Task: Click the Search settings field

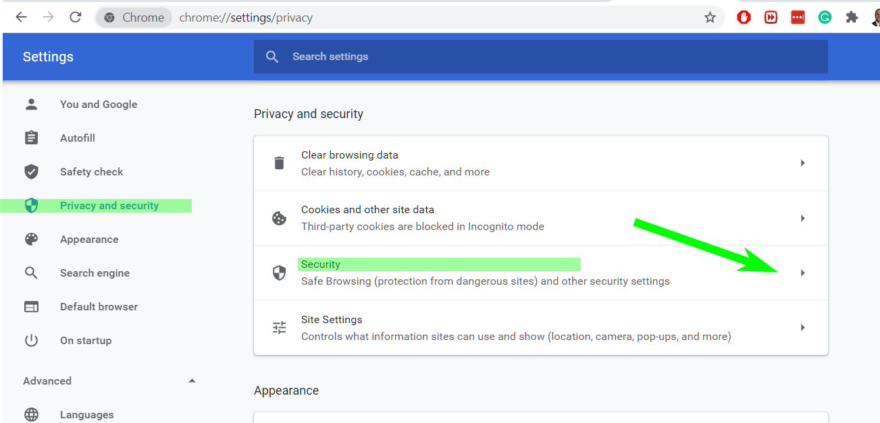Action: (x=541, y=57)
